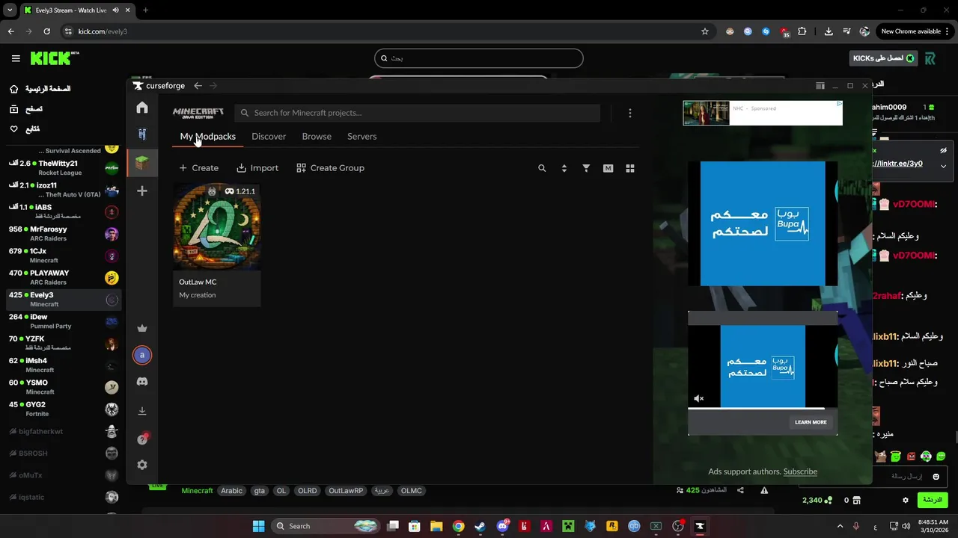Viewport: 958px width, 538px height.
Task: Open Learn More on the Bupa ad
Action: (x=811, y=422)
